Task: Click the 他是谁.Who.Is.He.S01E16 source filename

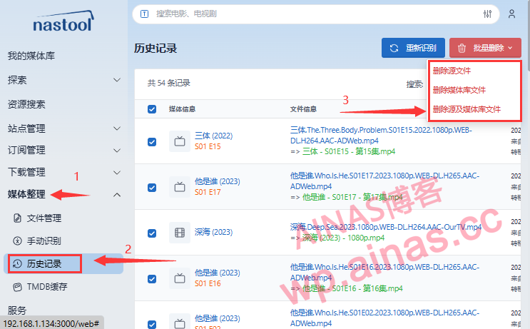Action: [384, 272]
